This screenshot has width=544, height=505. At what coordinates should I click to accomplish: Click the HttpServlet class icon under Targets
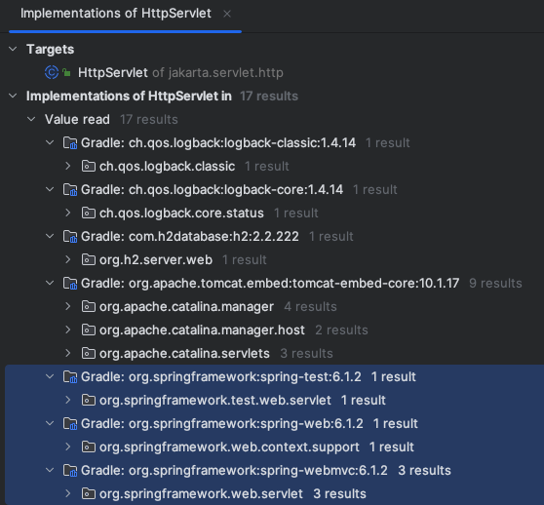[52, 72]
